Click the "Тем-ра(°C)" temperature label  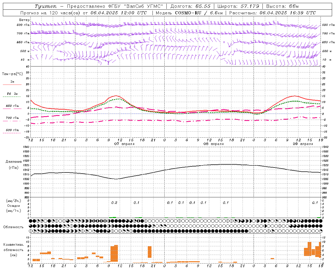tap(12, 74)
